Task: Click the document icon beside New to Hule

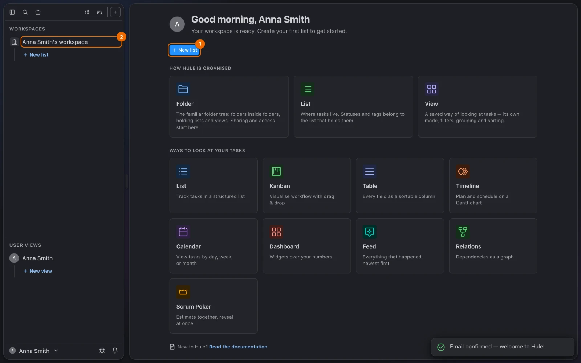Action: coord(172,347)
